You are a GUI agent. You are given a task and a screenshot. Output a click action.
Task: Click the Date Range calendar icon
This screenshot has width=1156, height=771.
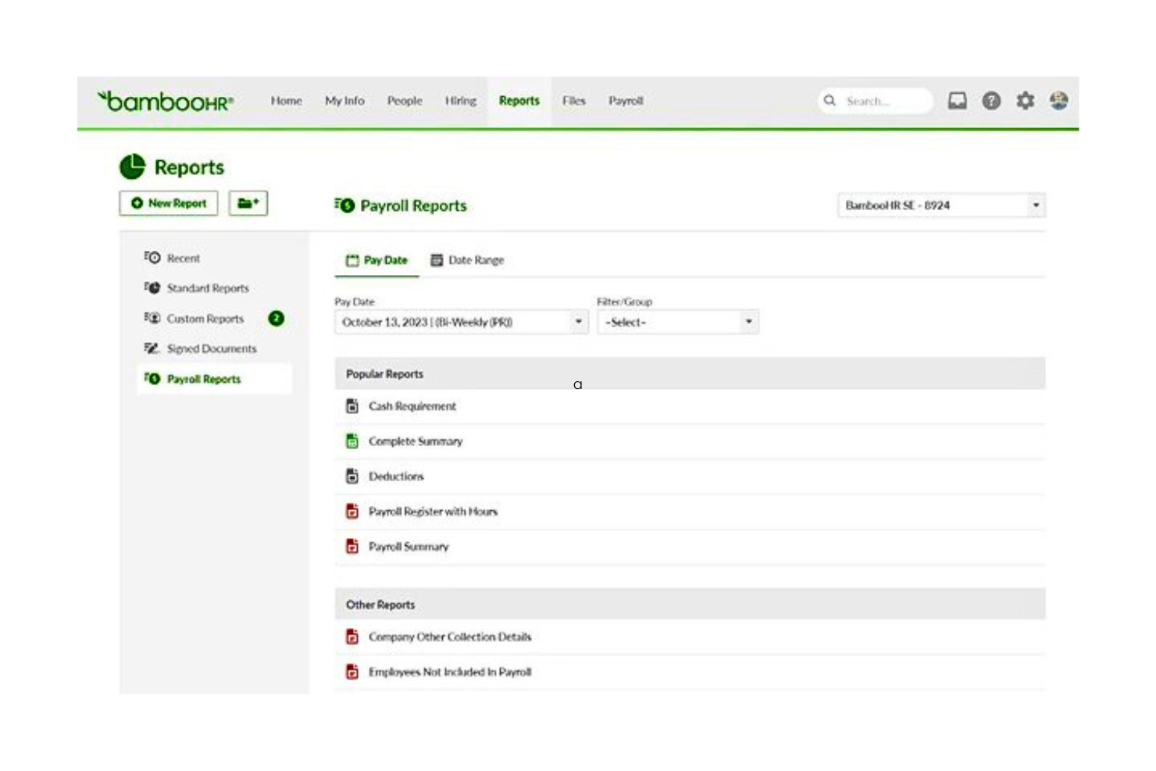point(437,260)
